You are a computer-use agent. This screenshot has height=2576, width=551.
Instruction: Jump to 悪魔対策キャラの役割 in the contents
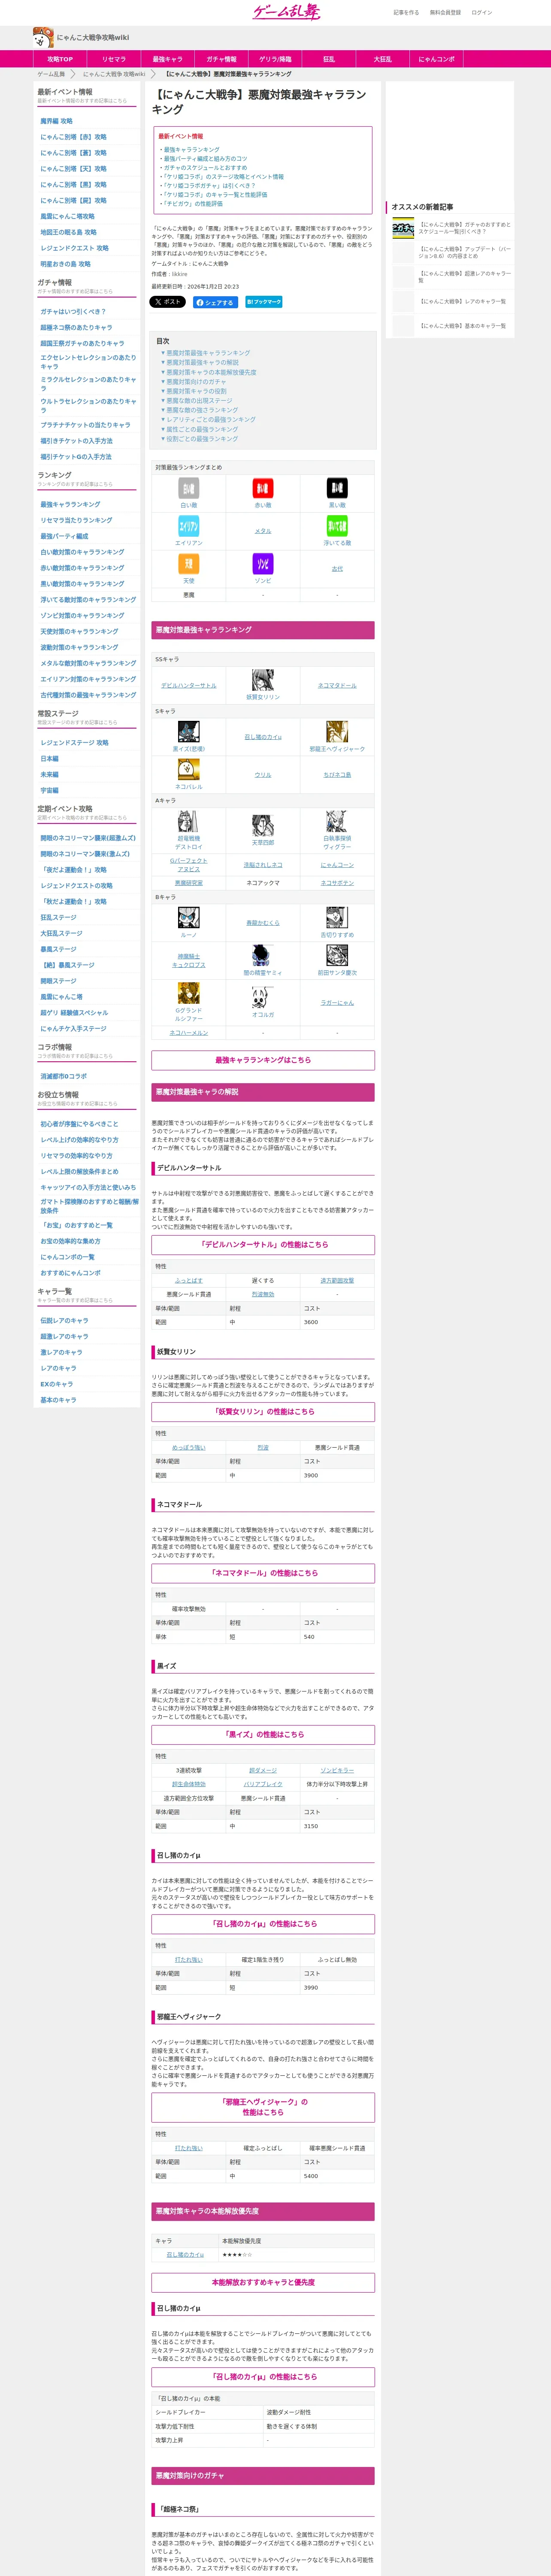197,391
